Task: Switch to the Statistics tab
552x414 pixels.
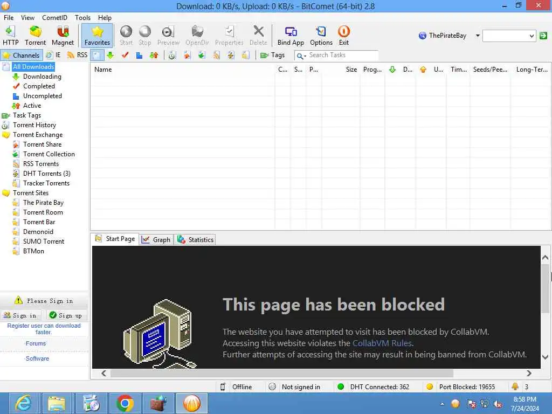Action: pos(195,240)
